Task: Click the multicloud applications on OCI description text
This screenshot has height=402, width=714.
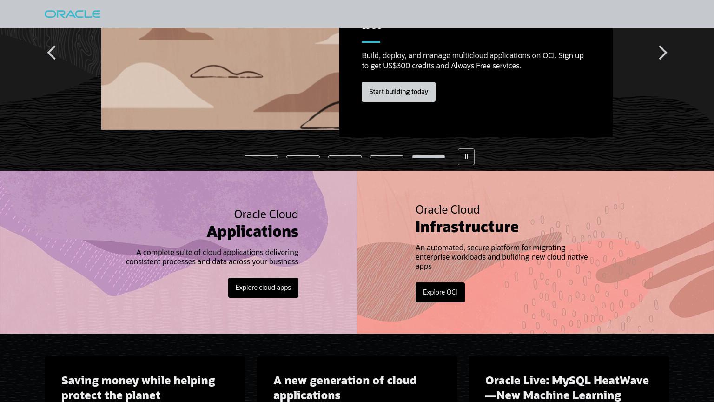Action: 473,60
